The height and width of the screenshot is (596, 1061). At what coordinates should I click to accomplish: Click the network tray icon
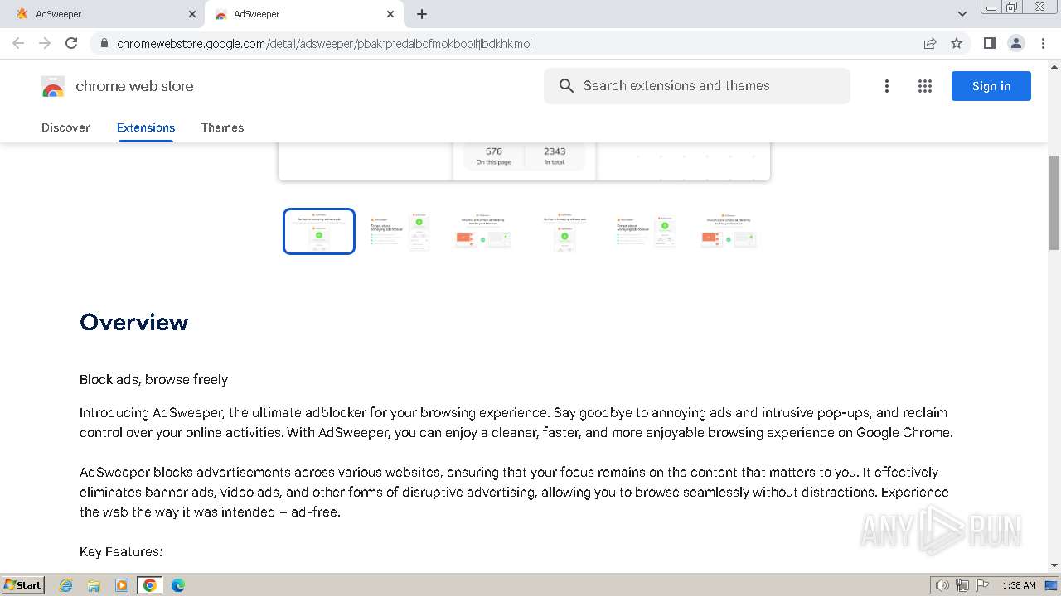[962, 585]
